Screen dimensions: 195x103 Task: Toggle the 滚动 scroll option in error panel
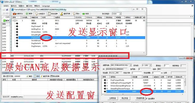click(x=37, y=76)
